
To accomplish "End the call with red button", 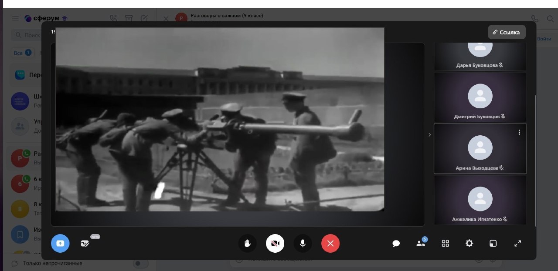I will click(x=330, y=244).
